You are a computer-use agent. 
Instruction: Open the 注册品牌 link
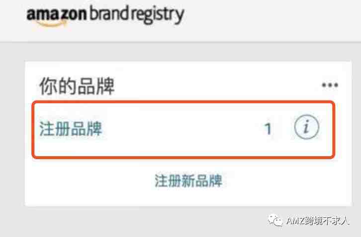[x=71, y=129]
